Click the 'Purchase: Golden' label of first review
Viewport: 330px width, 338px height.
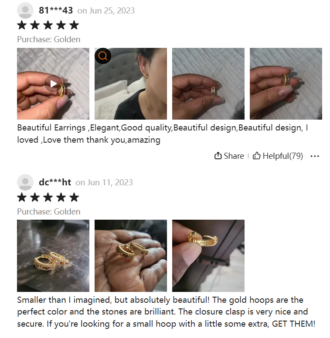48,40
